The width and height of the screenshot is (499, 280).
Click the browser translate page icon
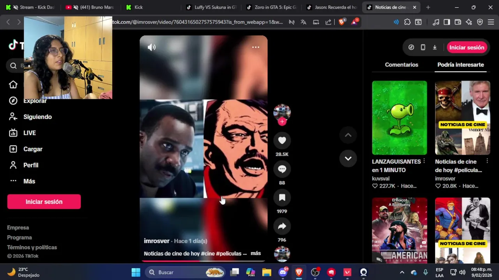click(x=303, y=22)
